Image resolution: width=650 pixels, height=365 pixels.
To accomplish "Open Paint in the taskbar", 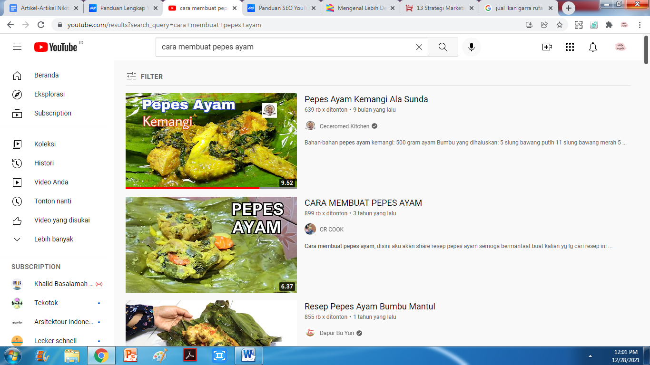I will click(x=160, y=355).
